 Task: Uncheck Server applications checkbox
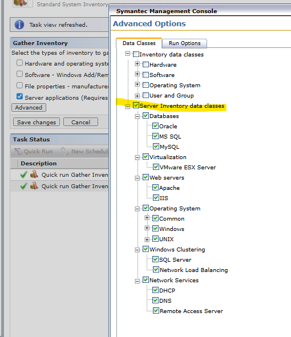coord(19,96)
